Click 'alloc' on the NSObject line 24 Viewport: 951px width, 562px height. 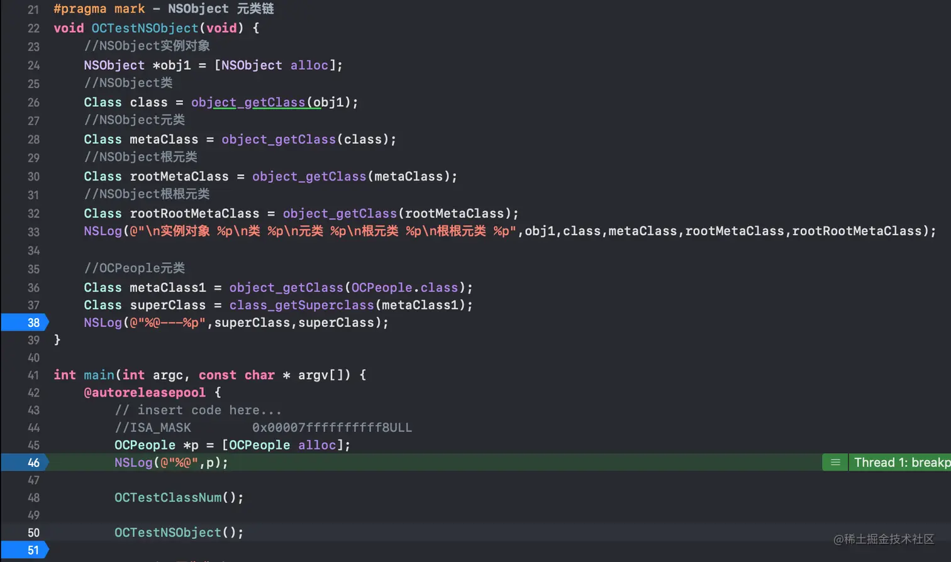tap(309, 65)
